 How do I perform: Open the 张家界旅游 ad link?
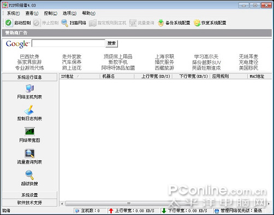click(x=29, y=62)
